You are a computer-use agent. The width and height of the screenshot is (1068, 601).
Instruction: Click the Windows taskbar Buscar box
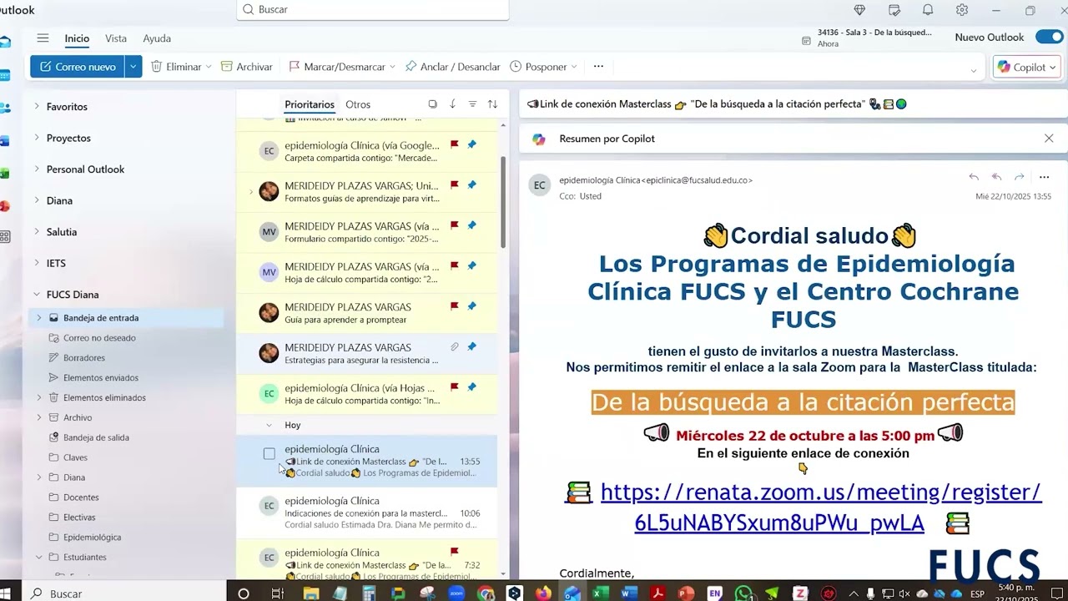coord(125,593)
